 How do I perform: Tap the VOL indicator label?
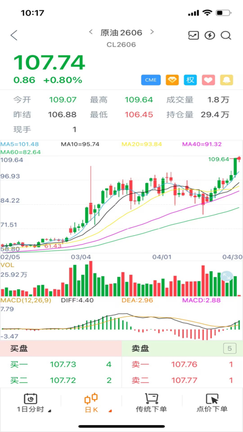point(7,265)
